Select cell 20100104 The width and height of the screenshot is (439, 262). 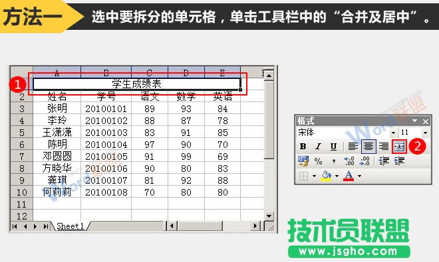tap(106, 145)
